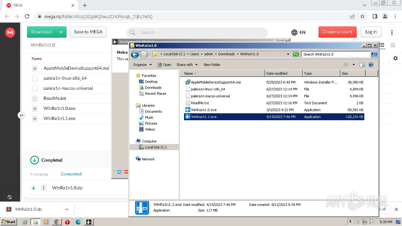This screenshot has height=226, width=402.
Task: Switch to the Completed transfers tab
Action: click(x=71, y=174)
